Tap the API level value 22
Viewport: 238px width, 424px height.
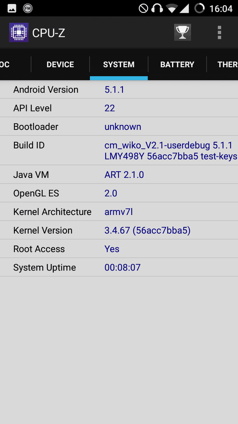pos(110,108)
